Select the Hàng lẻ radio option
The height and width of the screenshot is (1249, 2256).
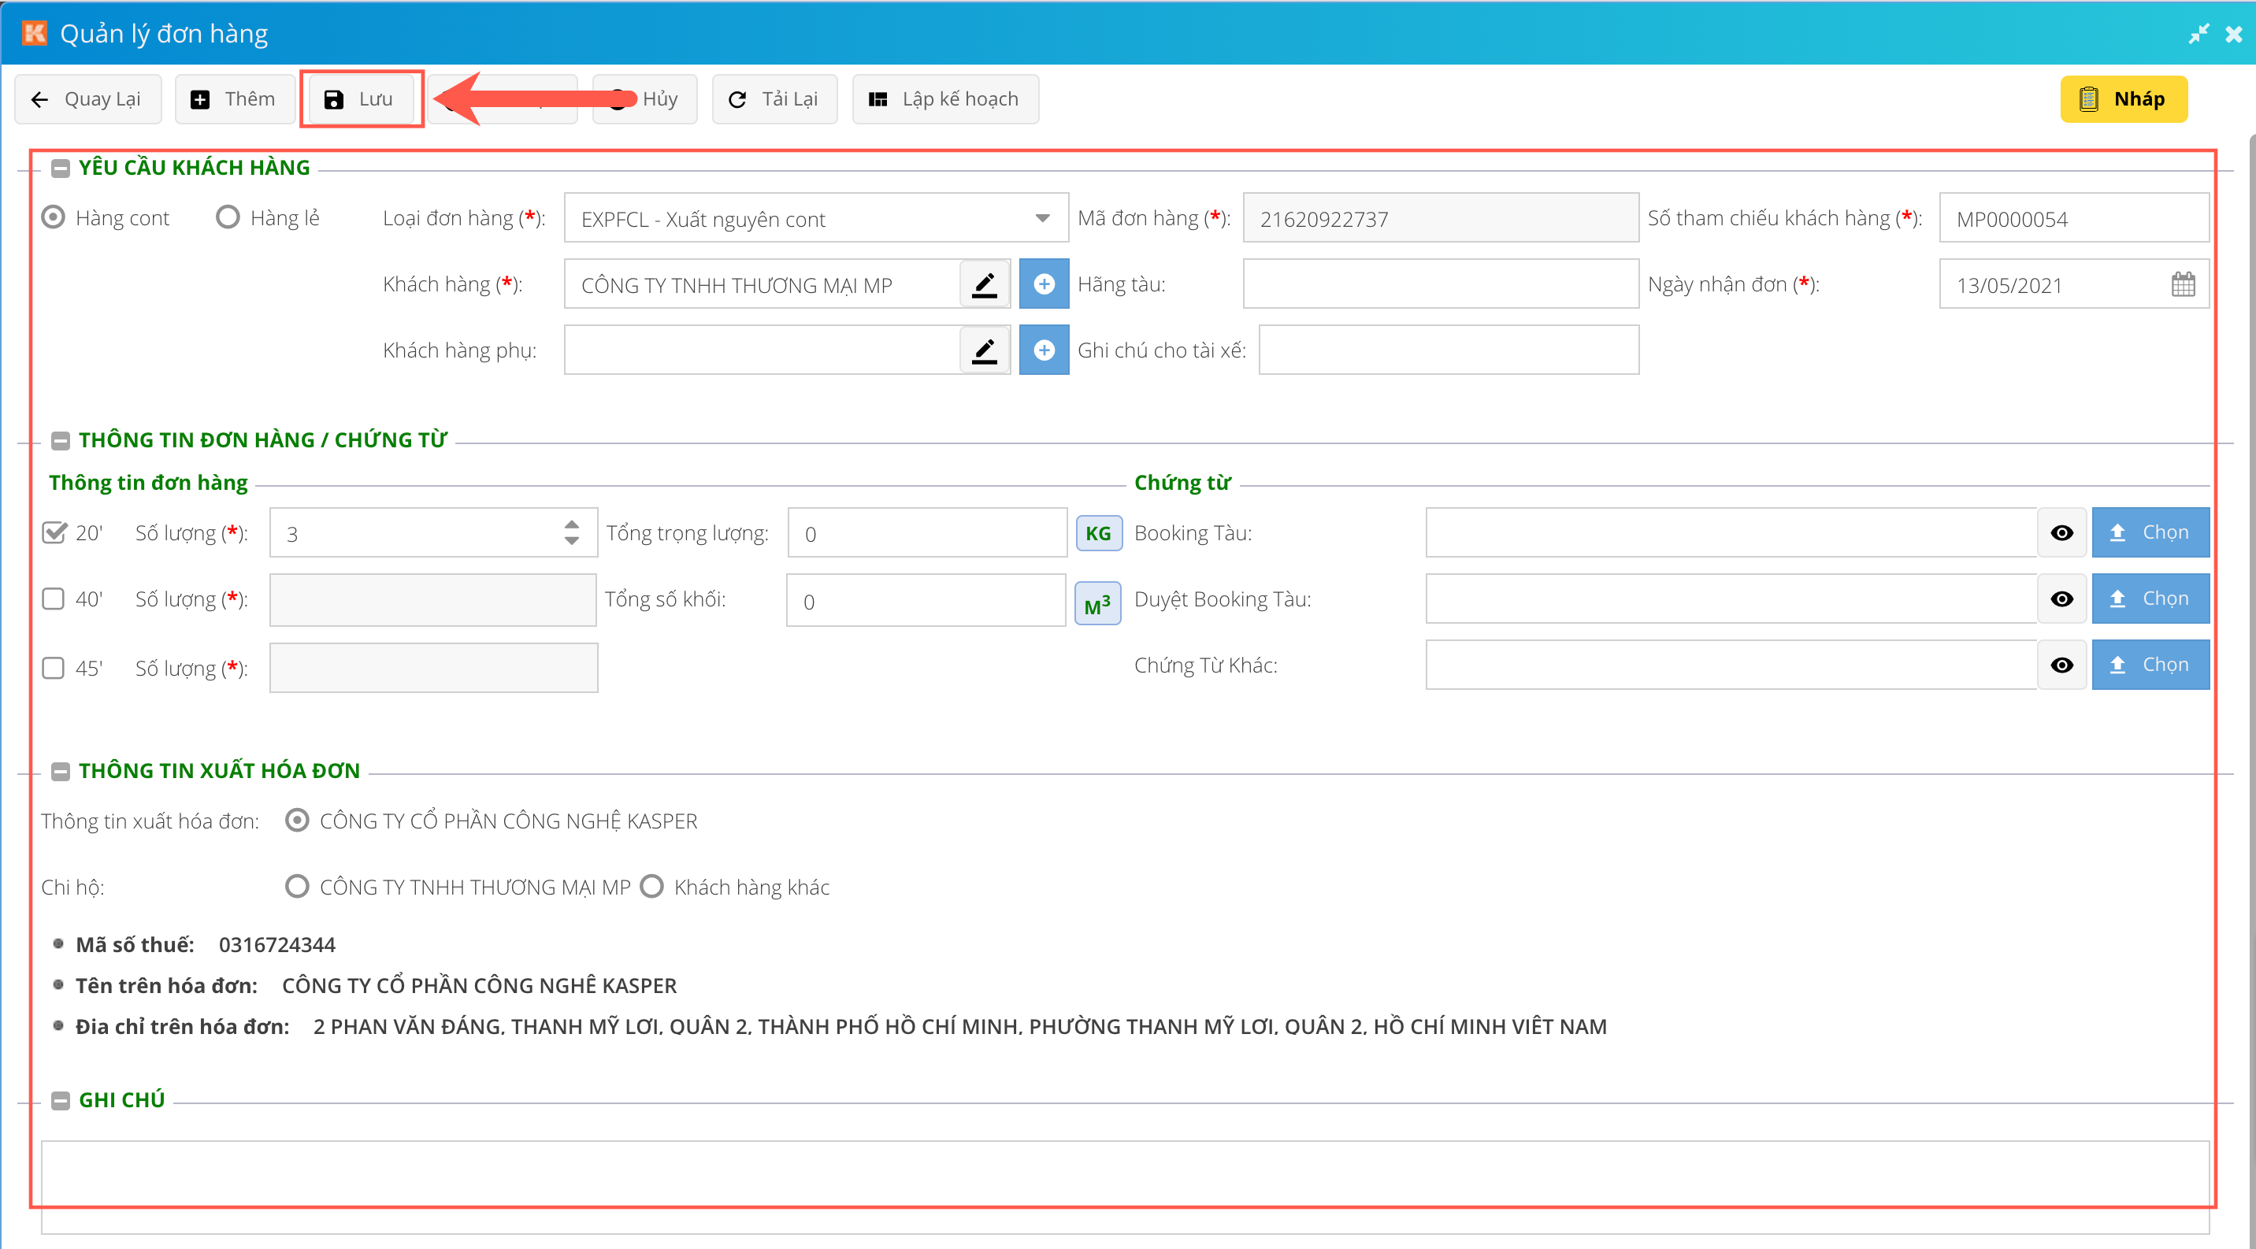(x=228, y=217)
